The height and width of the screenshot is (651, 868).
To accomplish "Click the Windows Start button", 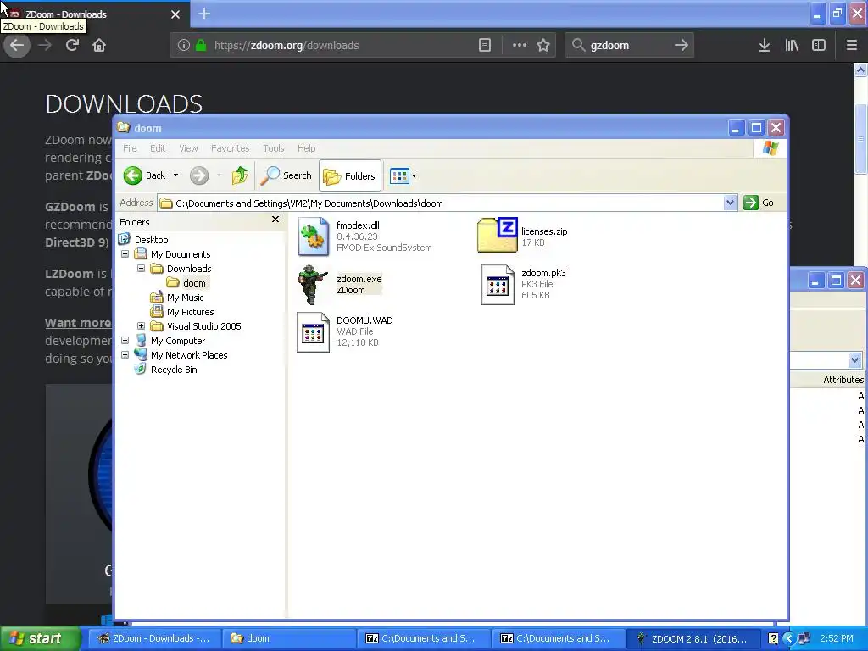I will pyautogui.click(x=39, y=638).
